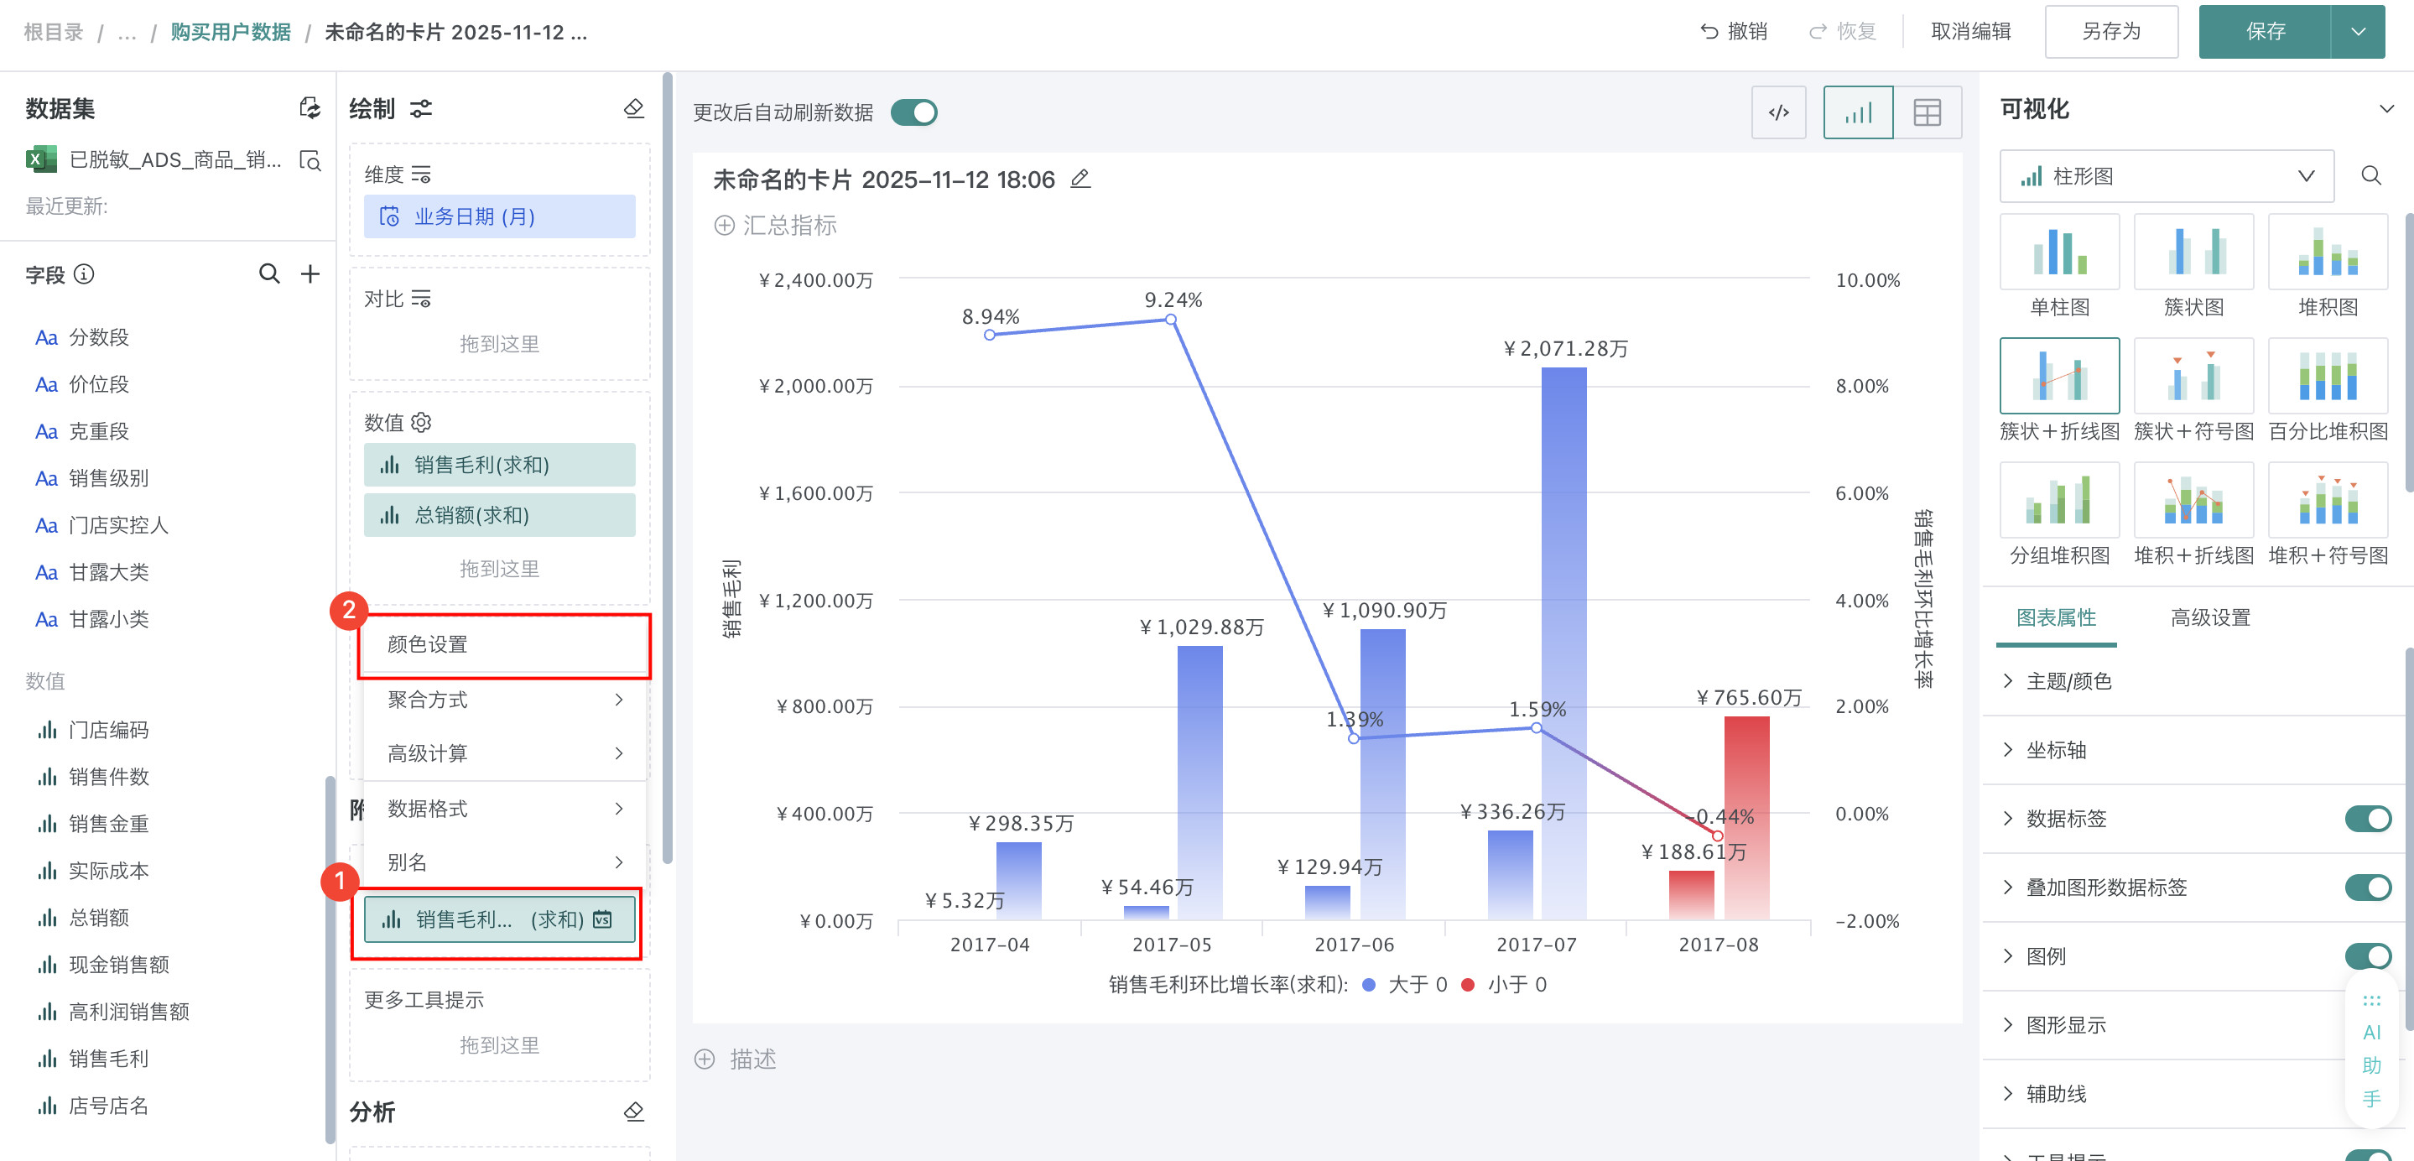Disable the 数据标签 toggle
Screen dimensions: 2414x1161
2367,818
